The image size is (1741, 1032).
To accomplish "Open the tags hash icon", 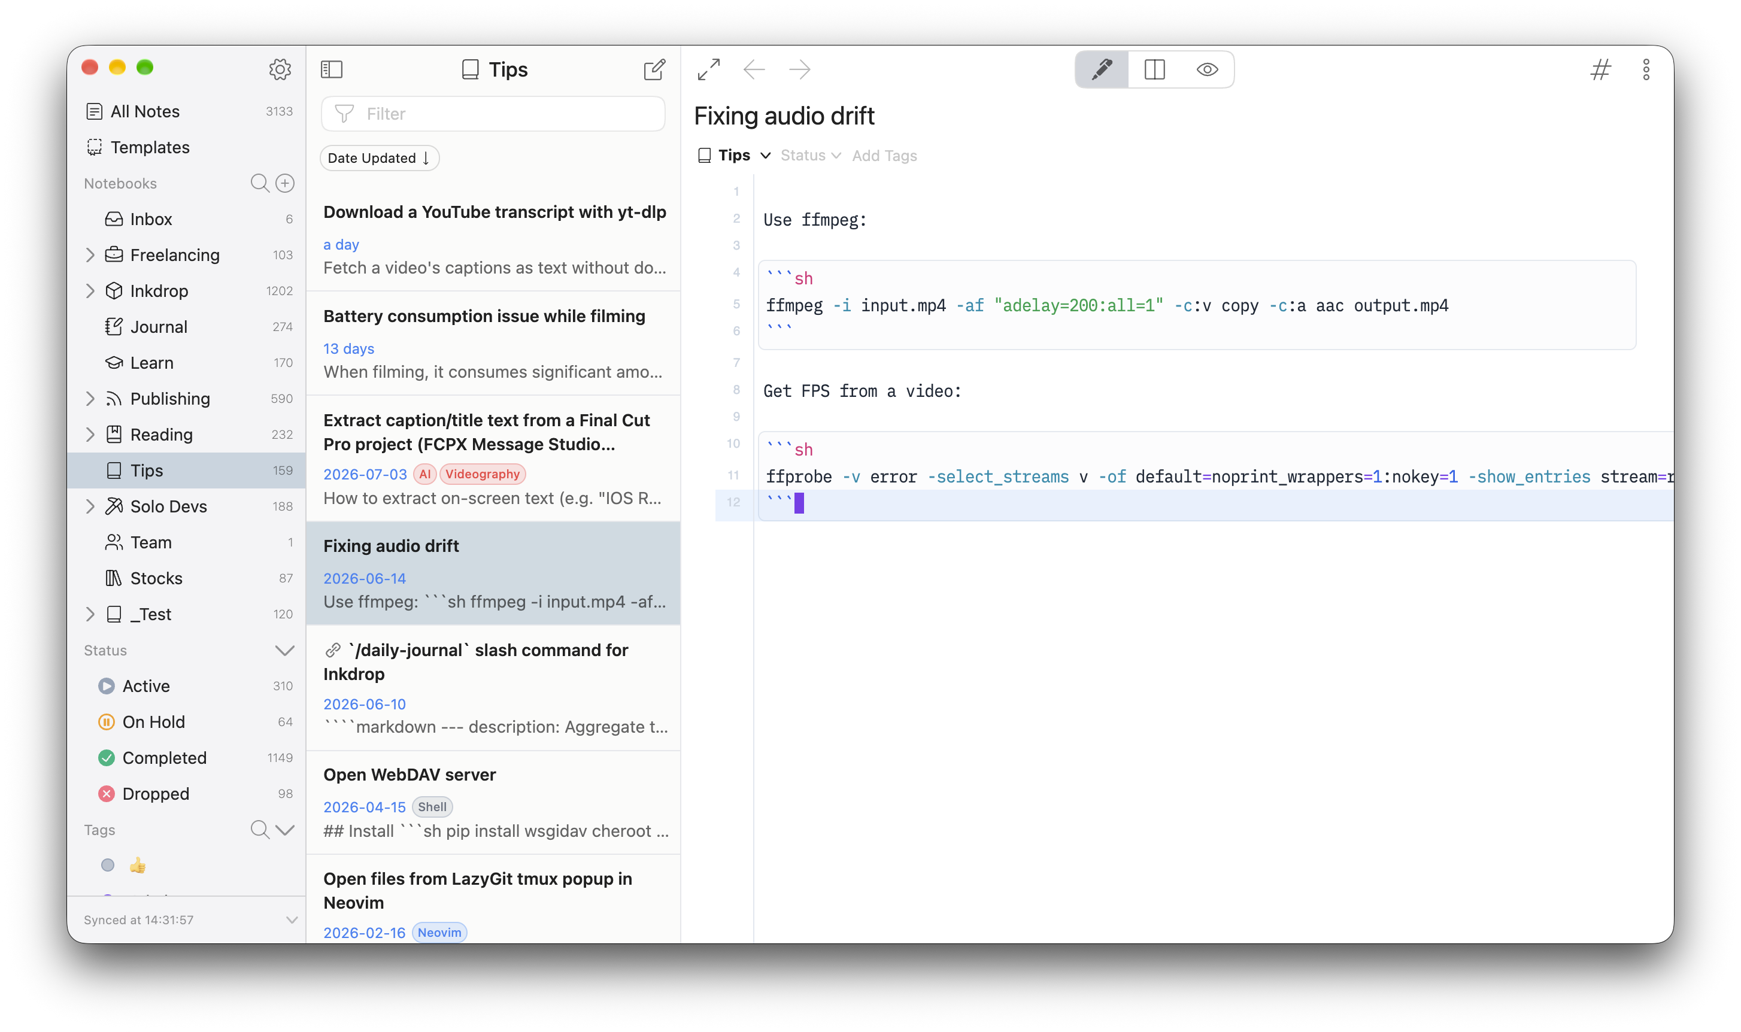I will (1600, 69).
